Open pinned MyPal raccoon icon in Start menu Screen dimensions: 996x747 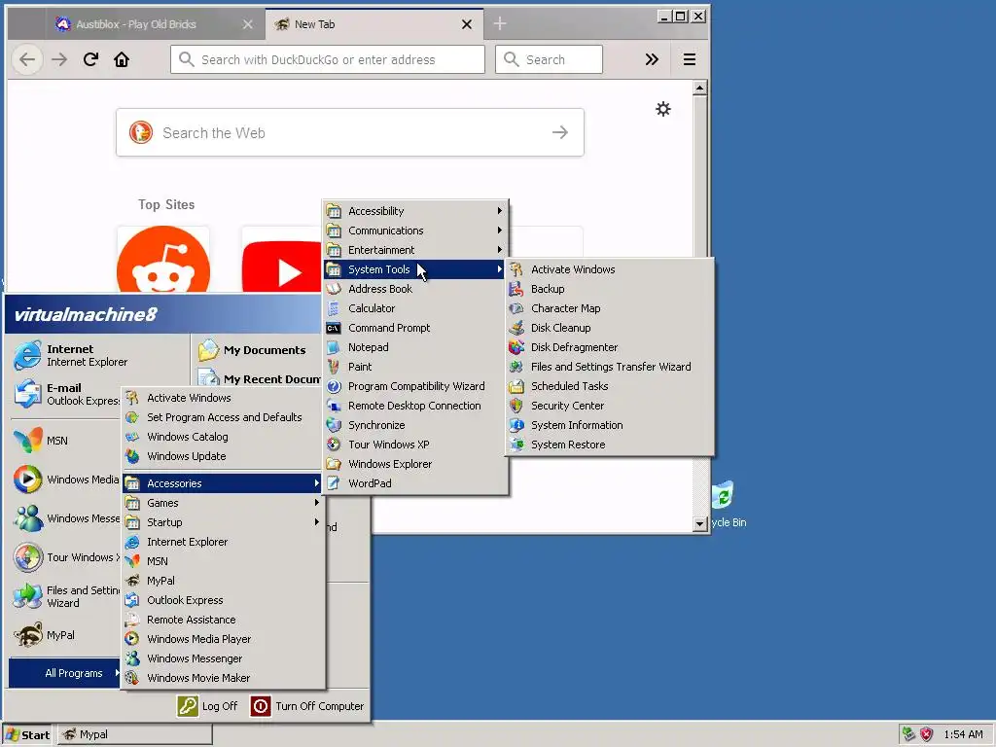28,635
